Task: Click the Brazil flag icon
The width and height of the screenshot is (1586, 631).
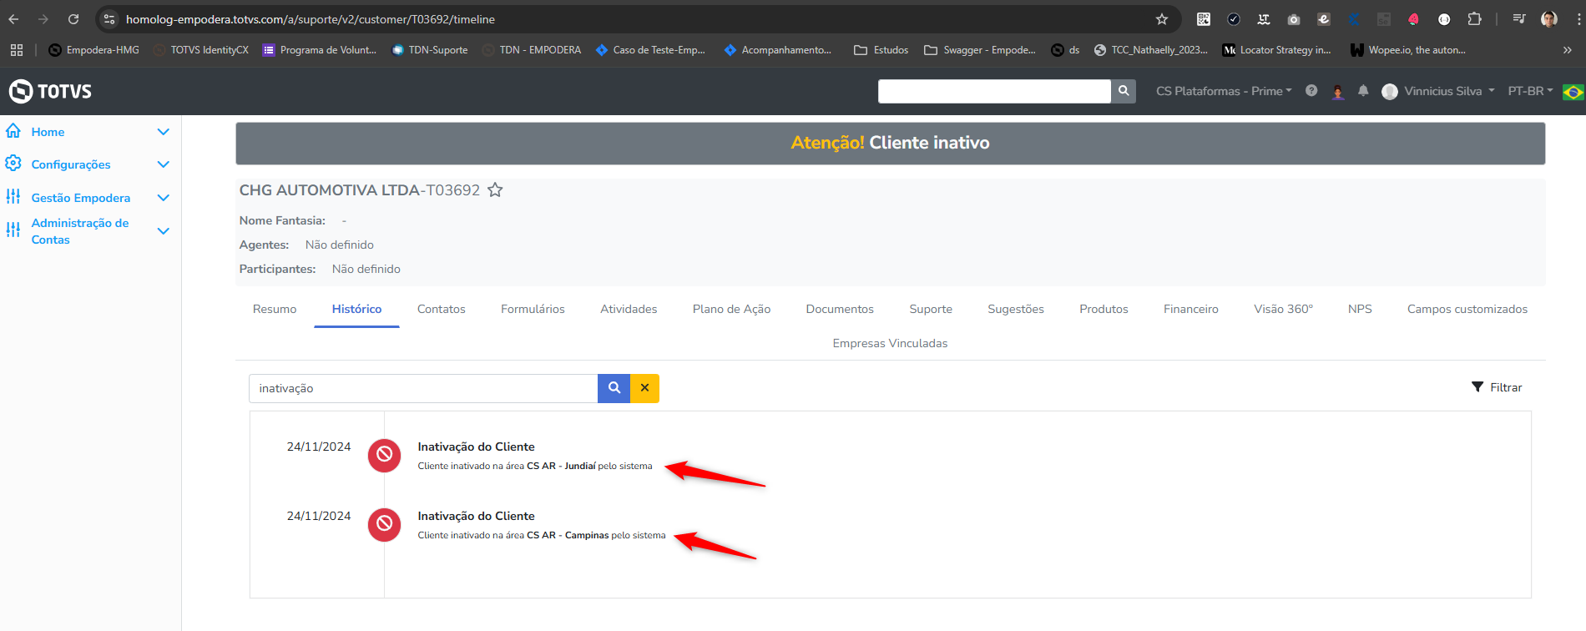Action: [x=1573, y=92]
